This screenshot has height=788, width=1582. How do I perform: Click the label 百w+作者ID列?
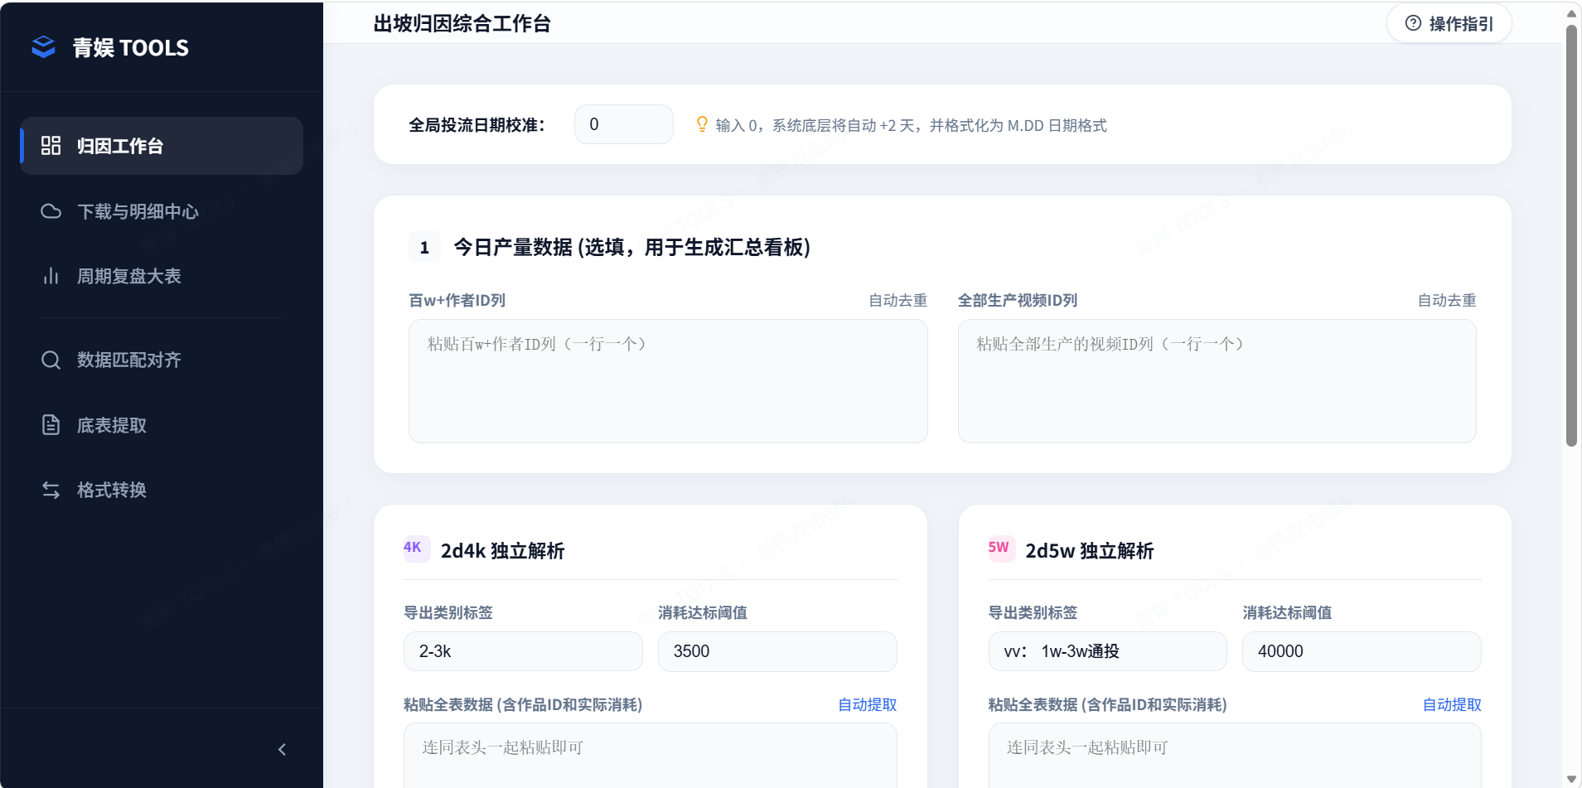(x=457, y=300)
